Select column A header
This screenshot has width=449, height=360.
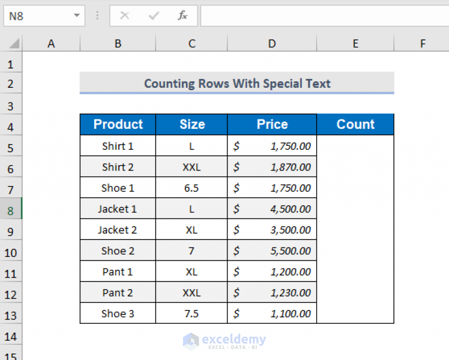51,43
